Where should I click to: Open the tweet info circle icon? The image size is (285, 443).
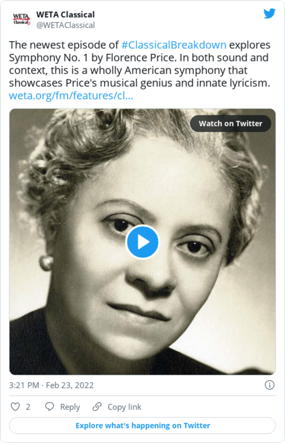269,385
